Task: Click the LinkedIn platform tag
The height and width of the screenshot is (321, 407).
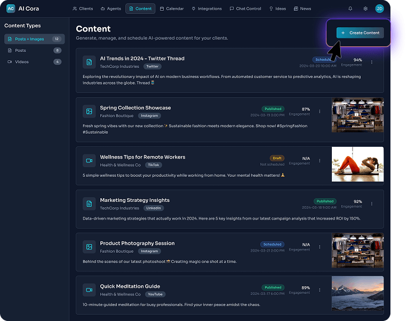Action: click(x=154, y=208)
